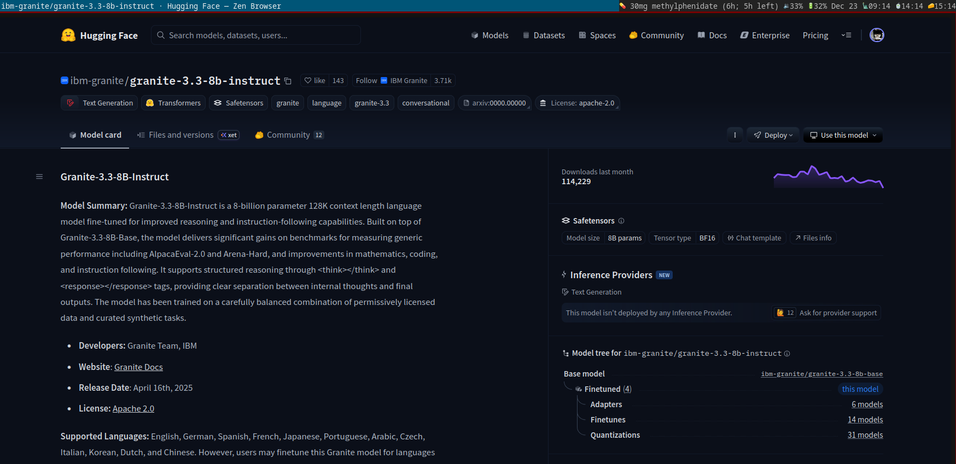
Task: Open the 31 models quantizations link
Action: coord(865,435)
